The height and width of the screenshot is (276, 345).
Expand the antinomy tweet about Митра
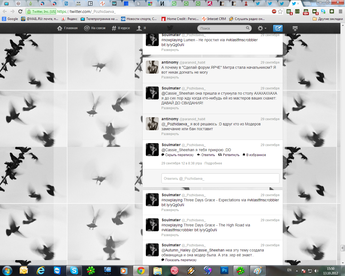[170, 77]
